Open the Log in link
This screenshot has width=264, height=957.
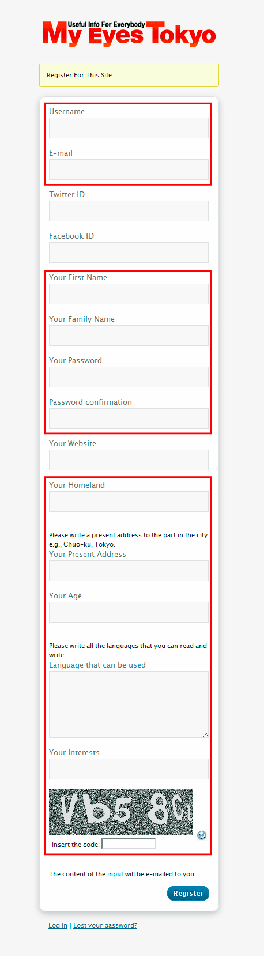pyautogui.click(x=58, y=925)
